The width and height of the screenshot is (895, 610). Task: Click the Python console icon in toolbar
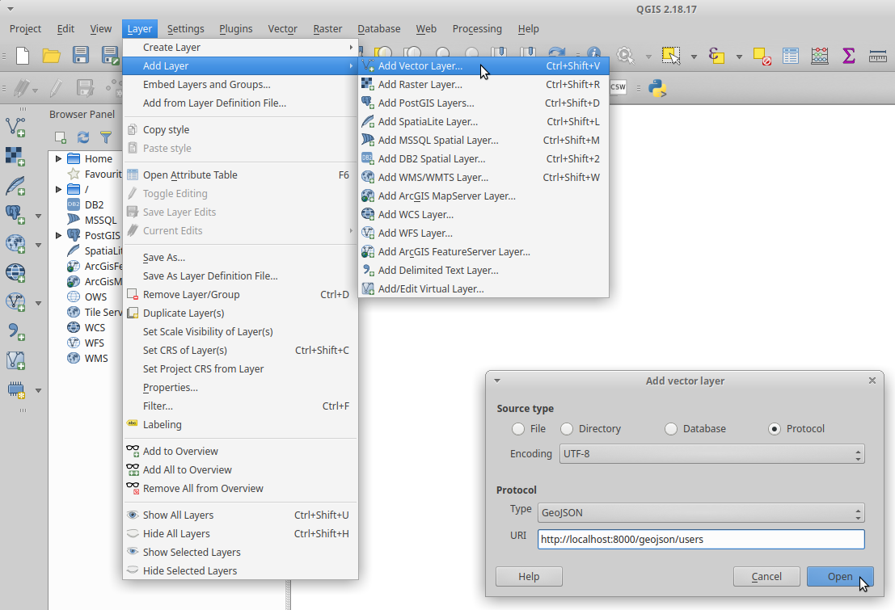click(x=658, y=87)
